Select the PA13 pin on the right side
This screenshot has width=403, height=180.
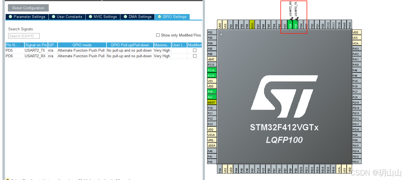(x=356, y=48)
